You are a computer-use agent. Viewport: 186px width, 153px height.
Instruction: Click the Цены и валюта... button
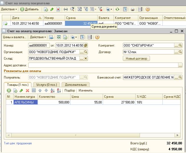tap(15, 37)
